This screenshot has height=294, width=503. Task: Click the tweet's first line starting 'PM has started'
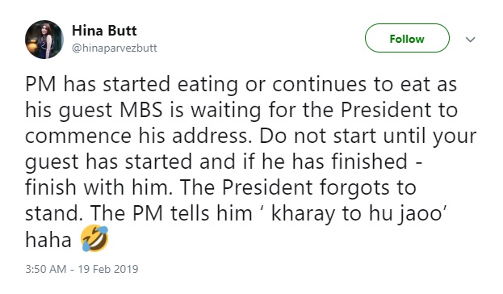(x=241, y=85)
